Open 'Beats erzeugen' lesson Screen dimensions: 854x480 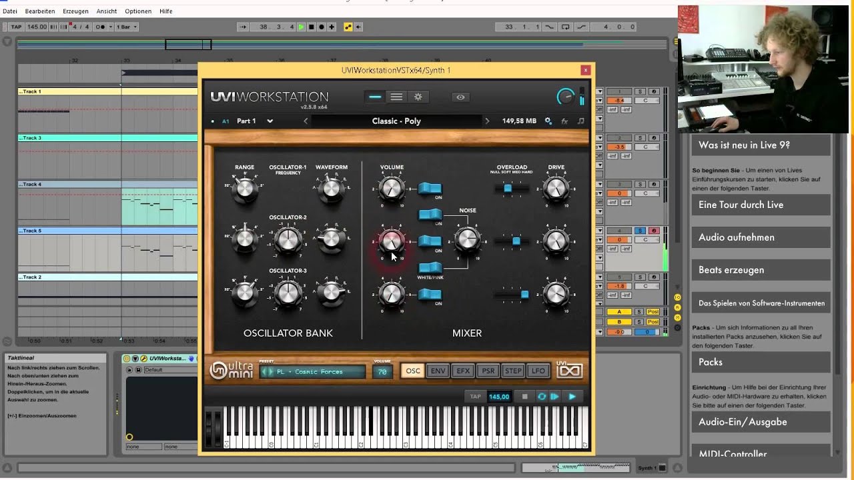pos(761,270)
